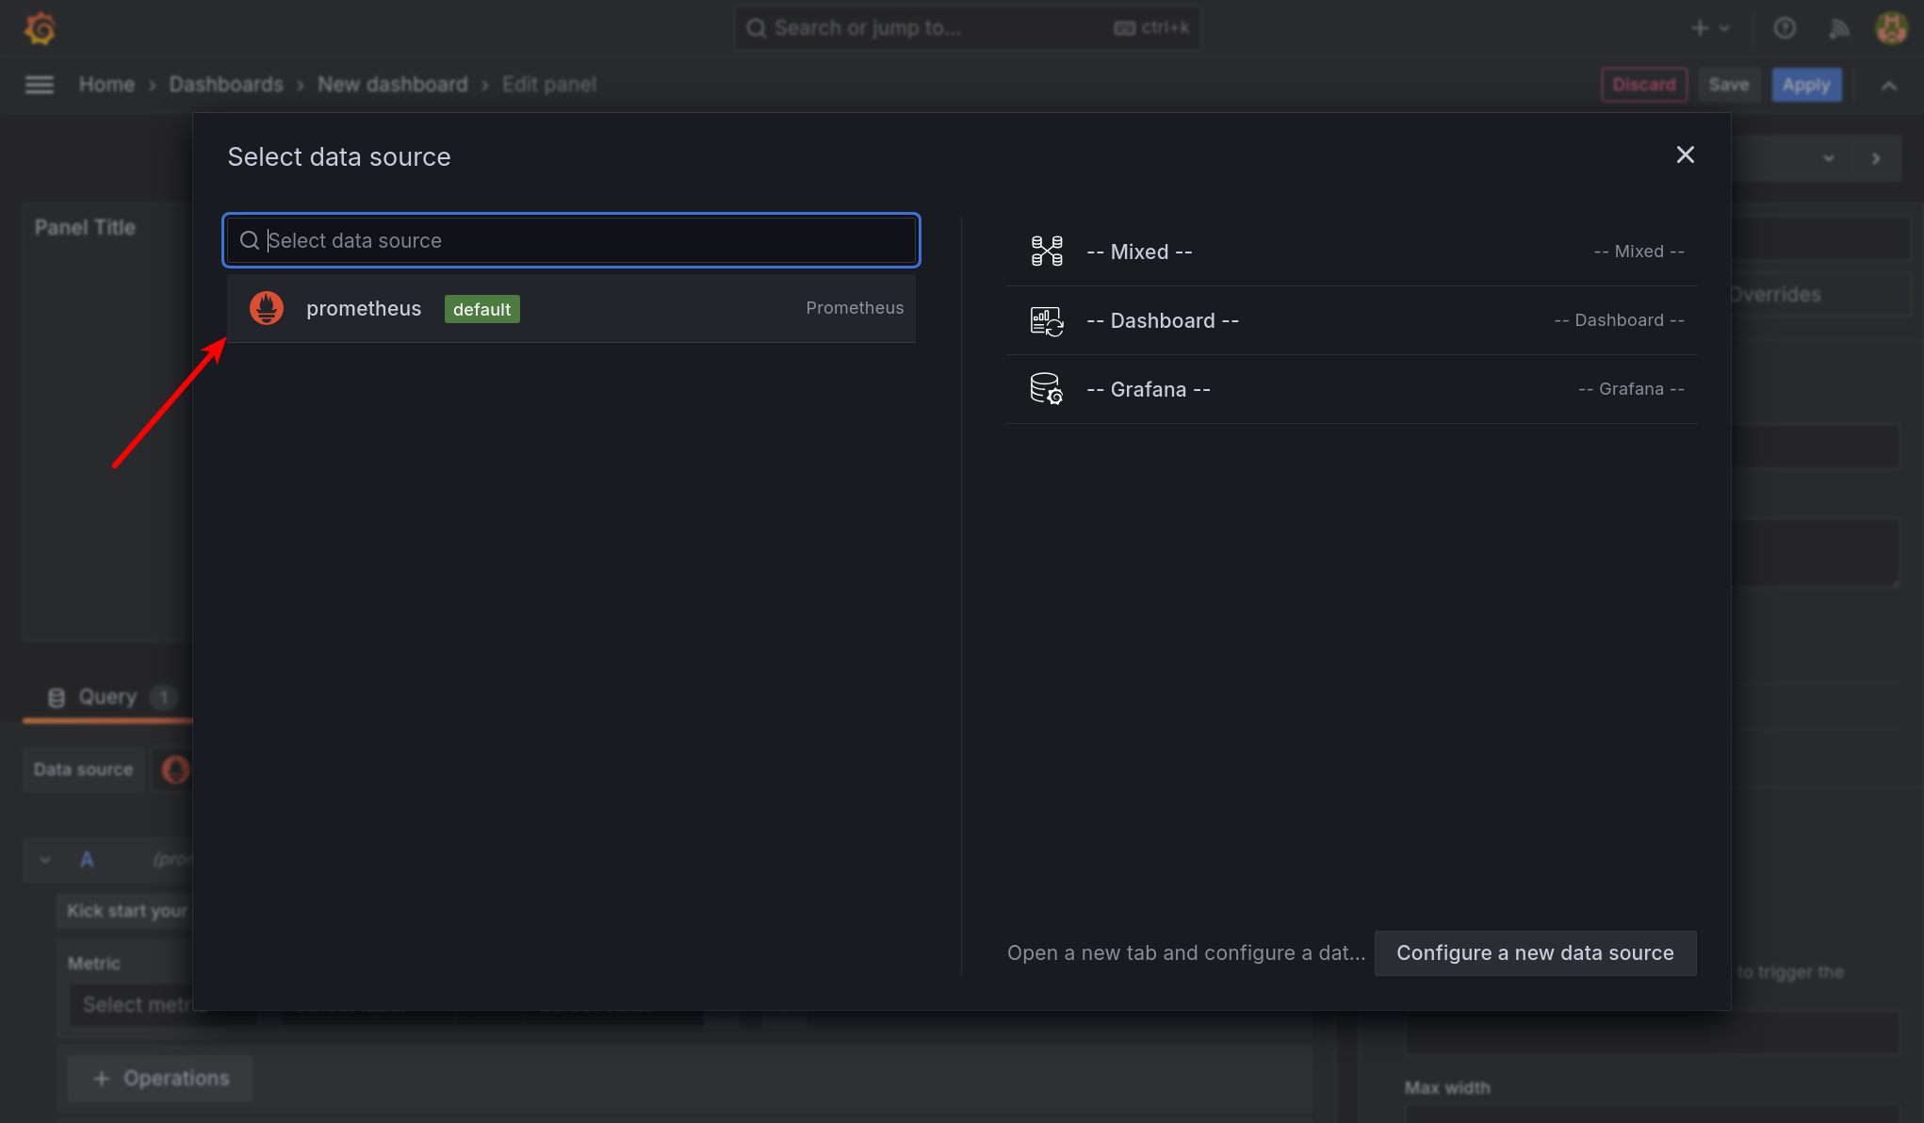Open the plus add-new dropdown
The image size is (1924, 1123).
1709,28
